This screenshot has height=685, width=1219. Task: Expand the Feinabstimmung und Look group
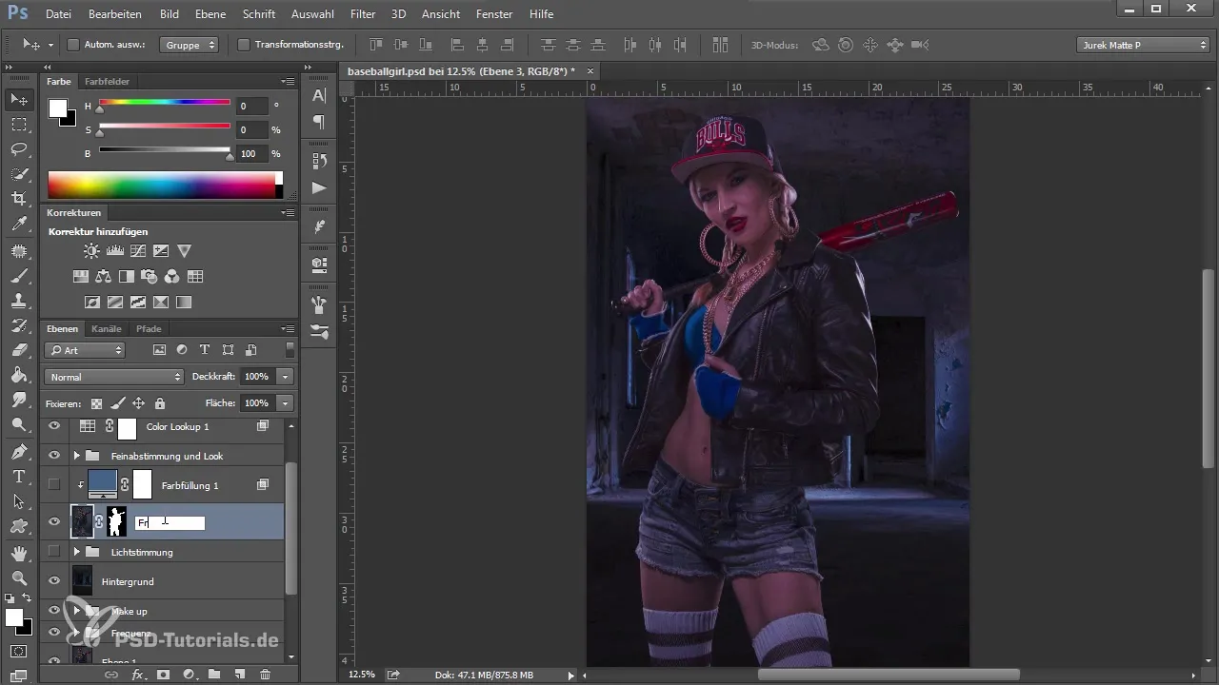[x=77, y=456]
